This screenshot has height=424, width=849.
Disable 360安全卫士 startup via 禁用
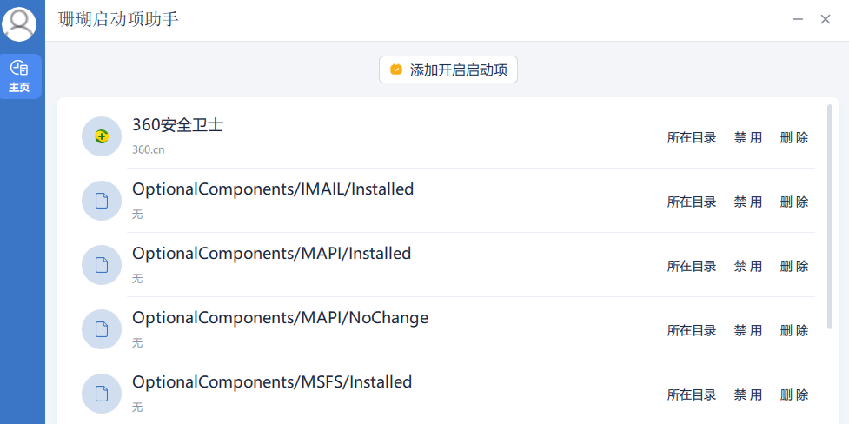tap(747, 137)
